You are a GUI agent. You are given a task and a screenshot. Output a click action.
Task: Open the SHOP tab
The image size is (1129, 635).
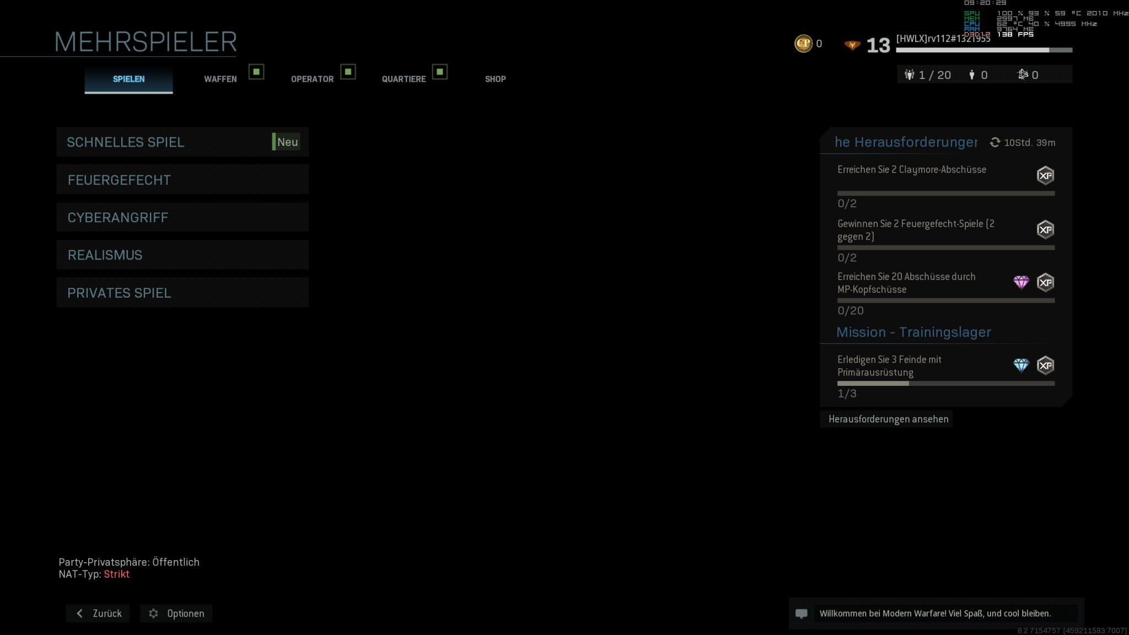pyautogui.click(x=495, y=79)
